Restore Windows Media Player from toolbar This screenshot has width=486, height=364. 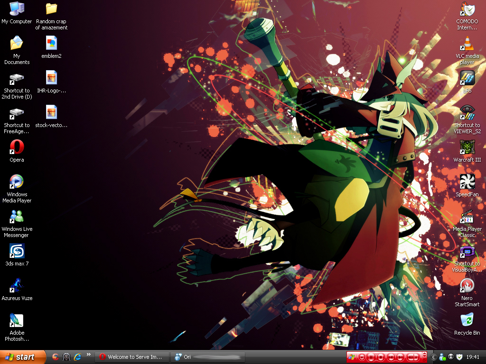point(424,360)
